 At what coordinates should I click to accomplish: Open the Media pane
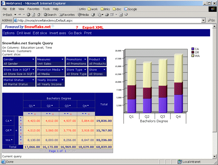pyautogui.click(x=83, y=15)
